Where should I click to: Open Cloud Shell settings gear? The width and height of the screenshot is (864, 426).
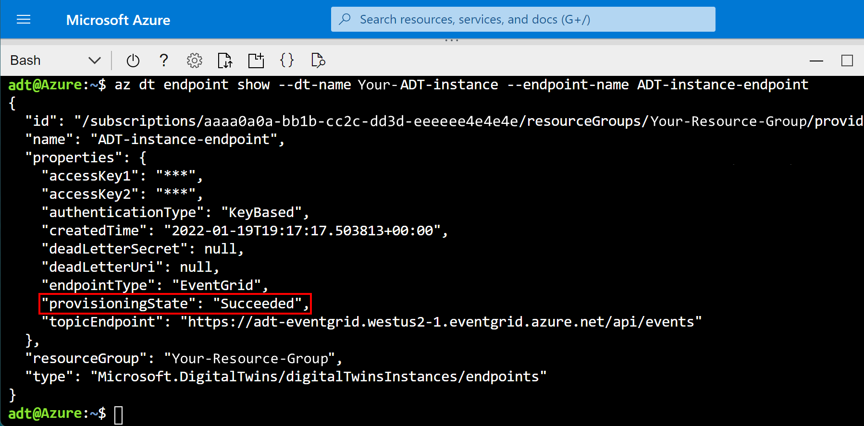point(194,61)
